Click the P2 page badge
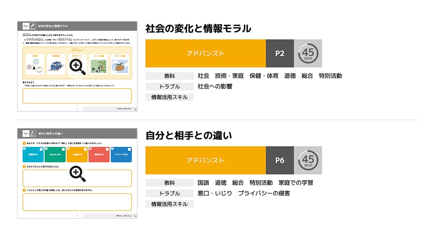This screenshot has height=240, width=427. click(x=279, y=53)
